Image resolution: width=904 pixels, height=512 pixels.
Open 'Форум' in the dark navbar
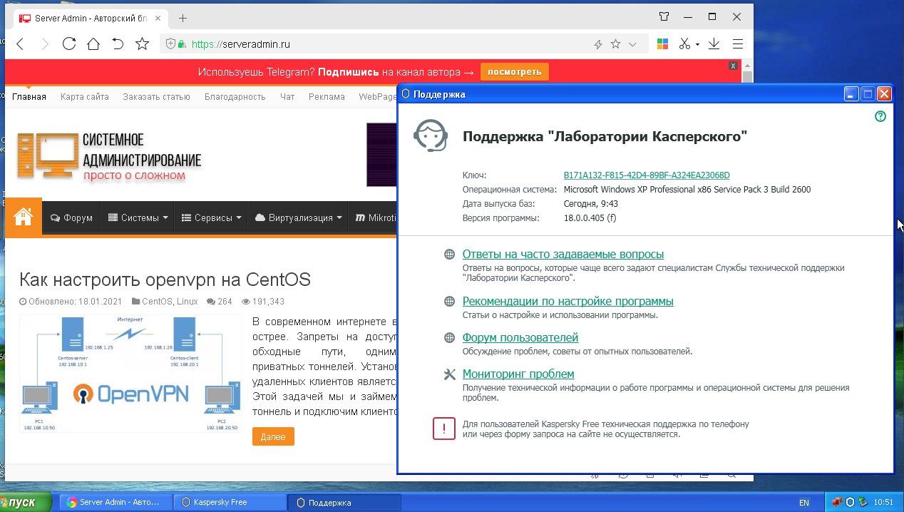click(71, 217)
